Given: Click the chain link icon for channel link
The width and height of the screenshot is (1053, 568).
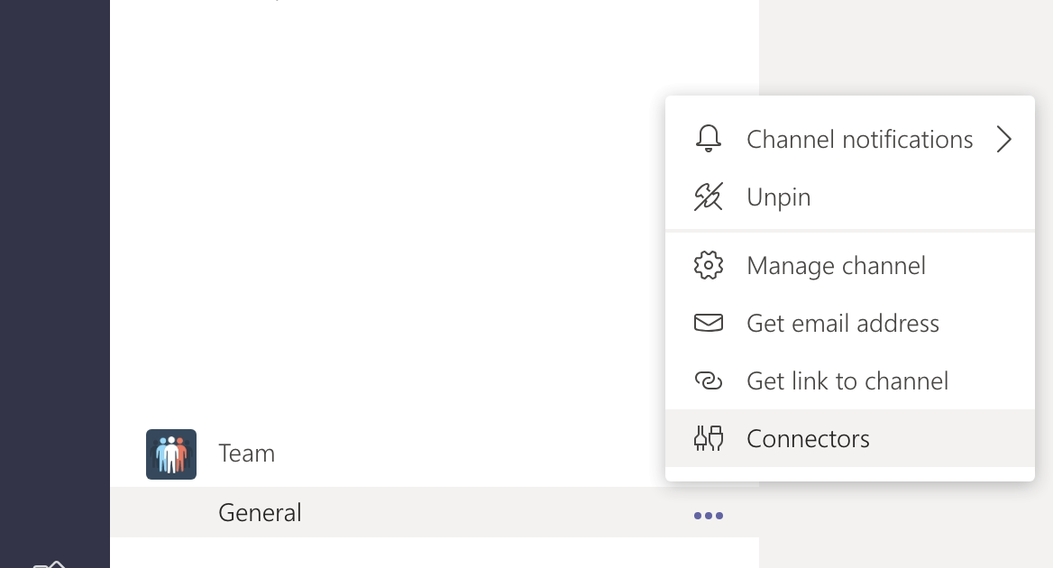Looking at the screenshot, I should [x=708, y=380].
